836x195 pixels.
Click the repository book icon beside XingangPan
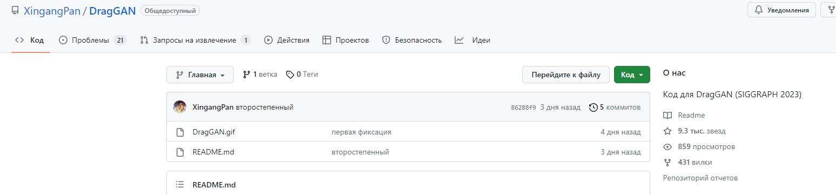pos(15,10)
